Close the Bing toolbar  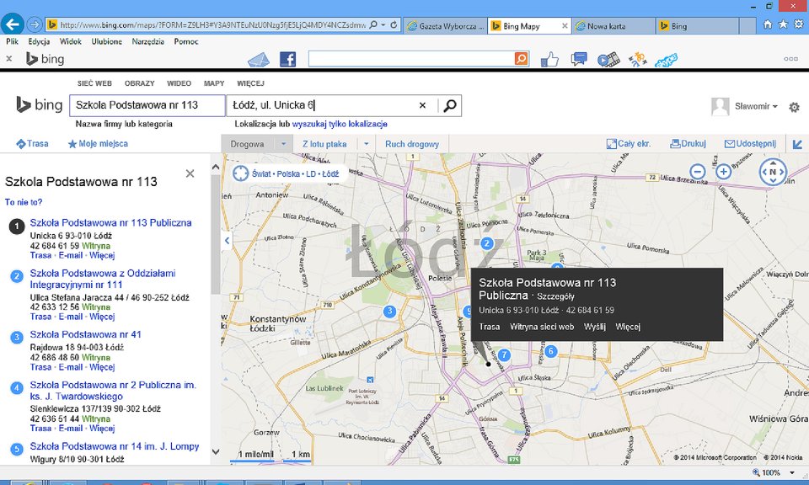(x=8, y=59)
